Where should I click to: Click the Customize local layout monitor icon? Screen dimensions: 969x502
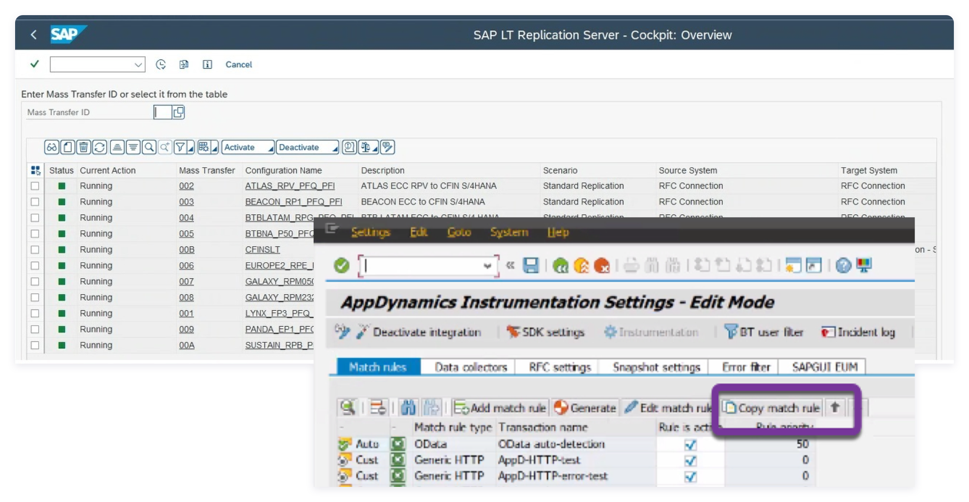pyautogui.click(x=864, y=265)
